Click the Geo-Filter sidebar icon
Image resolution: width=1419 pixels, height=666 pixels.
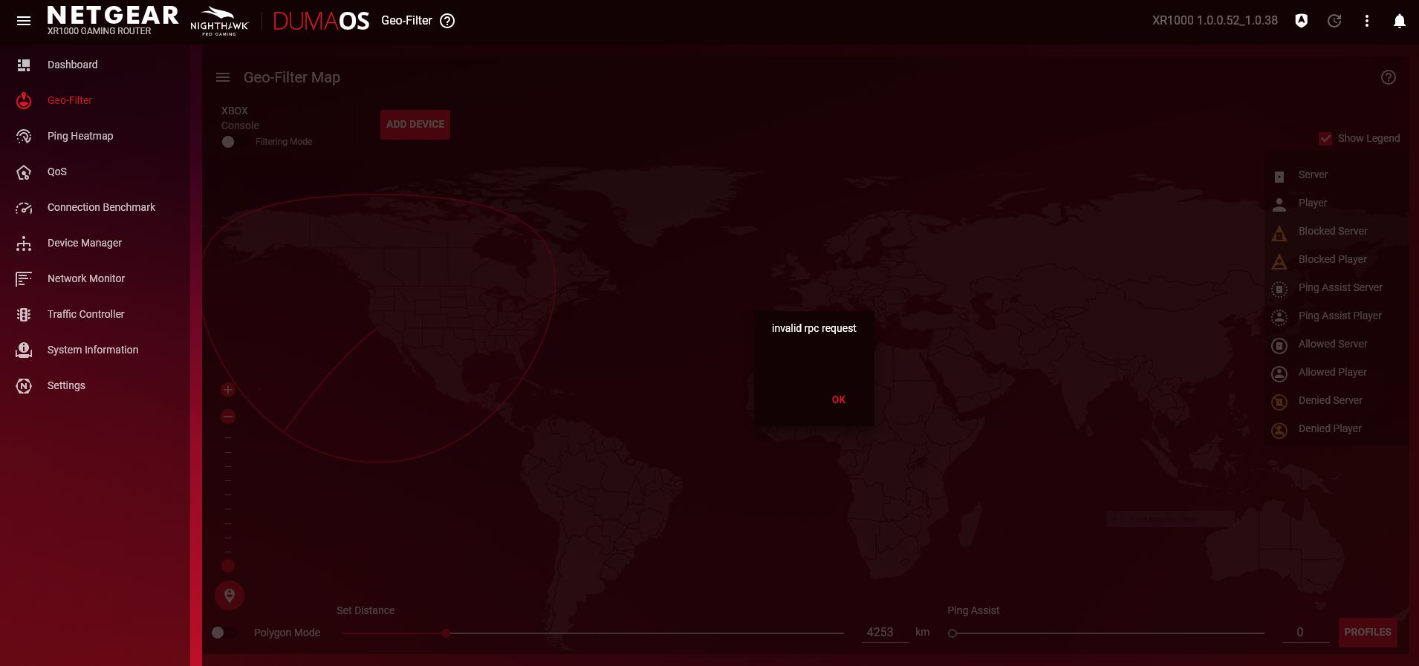coord(24,100)
